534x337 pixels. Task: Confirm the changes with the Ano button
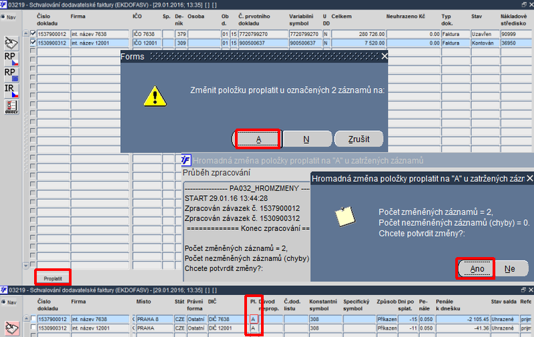click(x=477, y=268)
